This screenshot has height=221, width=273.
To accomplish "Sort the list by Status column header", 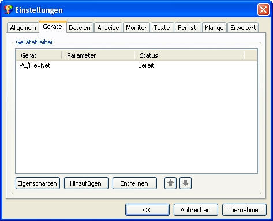I will coord(189,55).
